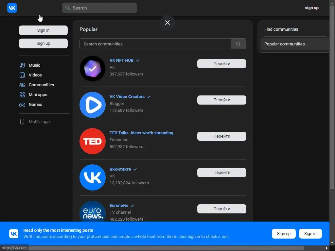Click the verified checkmark next to ВКонтакте
The height and width of the screenshot is (251, 335).
[x=135, y=170]
